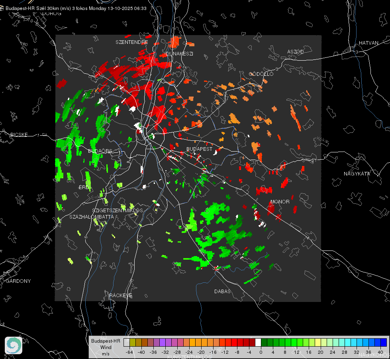Screen dimensions: 390x359
Task: Click the RÁCKEVE city label
Action: 121,296
